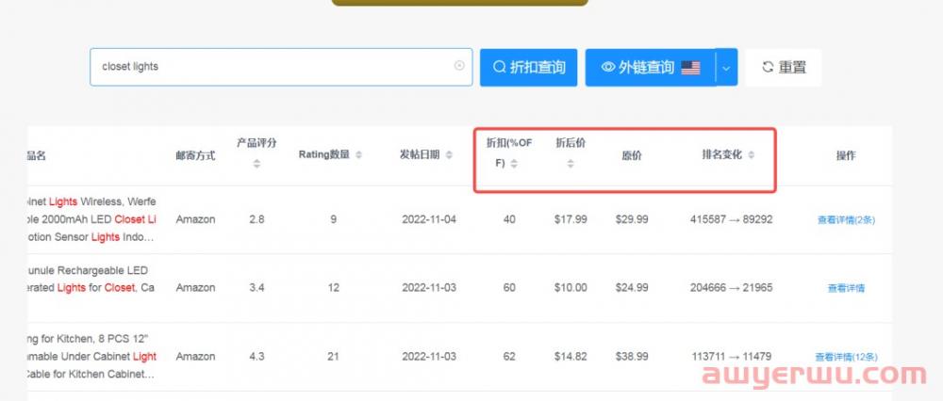The image size is (943, 401).
Task: Click the US flag icon in 外链查询
Action: click(x=690, y=68)
